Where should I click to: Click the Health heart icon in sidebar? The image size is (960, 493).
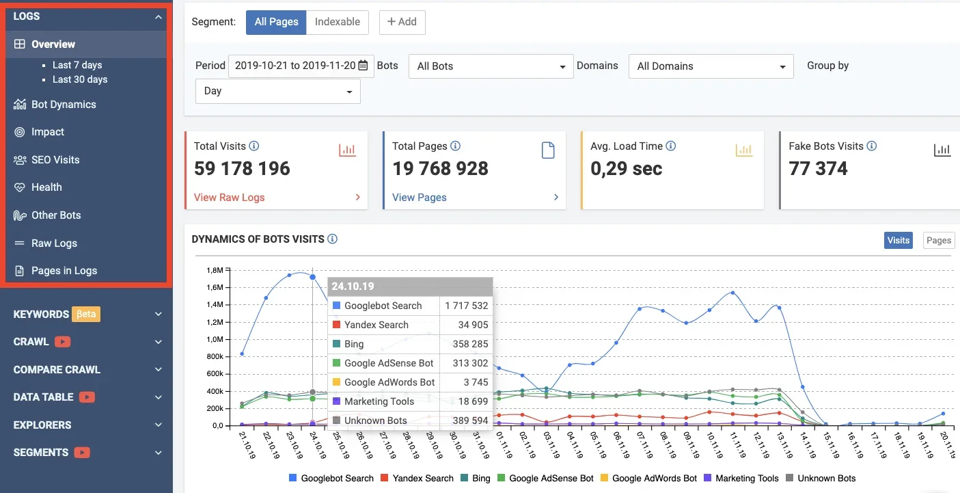click(x=20, y=187)
